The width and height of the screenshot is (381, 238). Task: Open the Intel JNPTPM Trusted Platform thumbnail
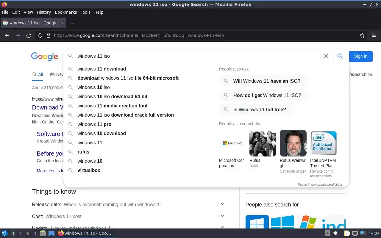(x=324, y=143)
